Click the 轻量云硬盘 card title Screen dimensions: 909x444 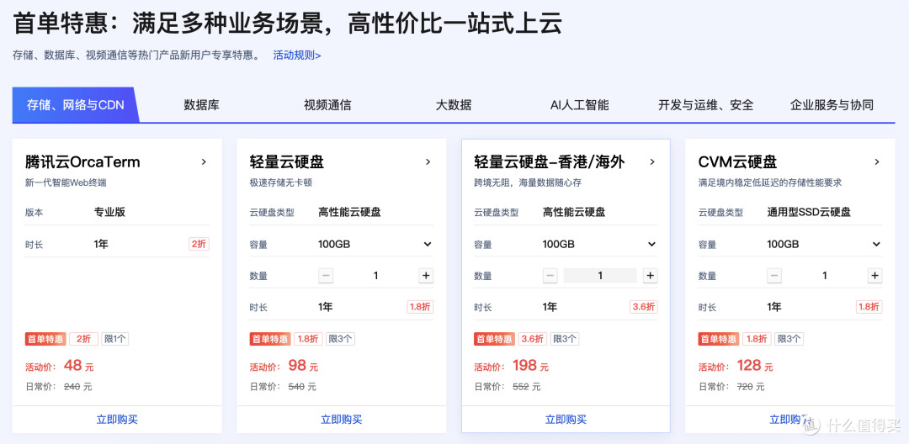point(286,162)
